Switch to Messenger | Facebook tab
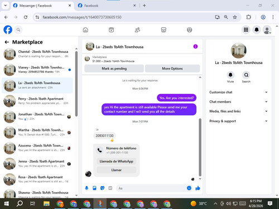The width and height of the screenshot is (279, 209). pos(42,6)
